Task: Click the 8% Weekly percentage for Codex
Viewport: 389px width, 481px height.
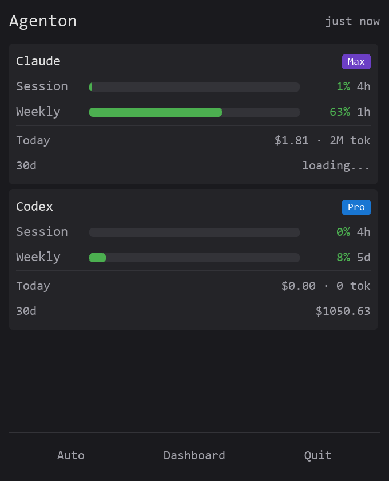Action: click(x=343, y=257)
